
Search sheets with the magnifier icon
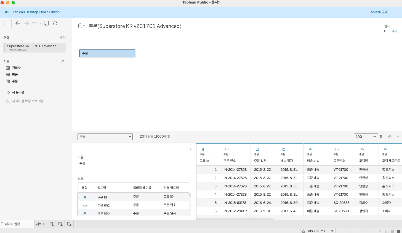coord(63,61)
